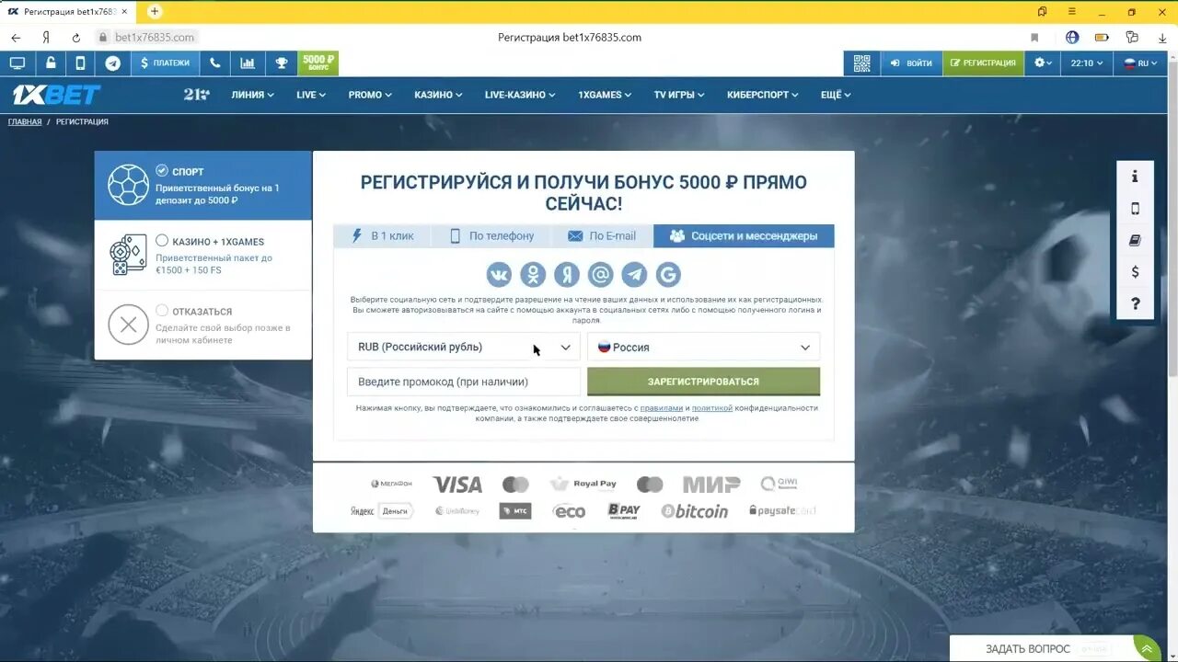The height and width of the screenshot is (662, 1178).
Task: Open TV ИГРЫ menu
Action: [679, 95]
